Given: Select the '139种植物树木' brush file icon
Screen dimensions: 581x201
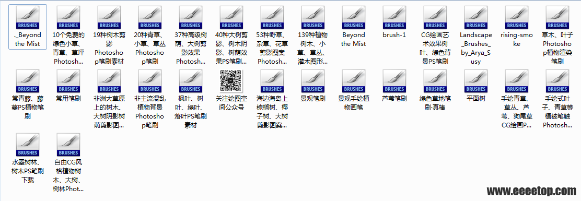Looking at the screenshot, I should point(313,18).
